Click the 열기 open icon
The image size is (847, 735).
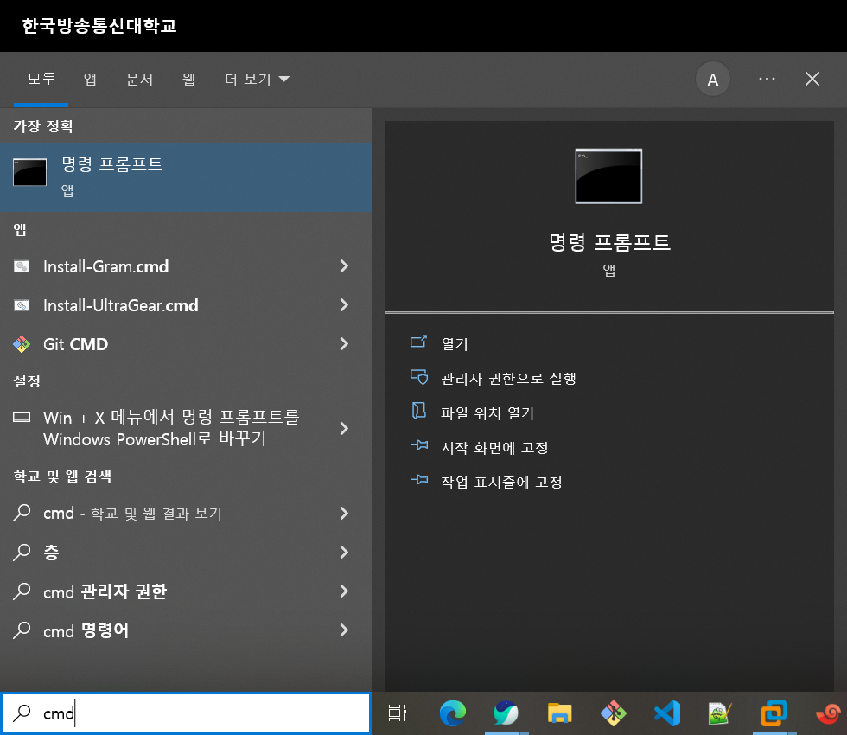[418, 342]
